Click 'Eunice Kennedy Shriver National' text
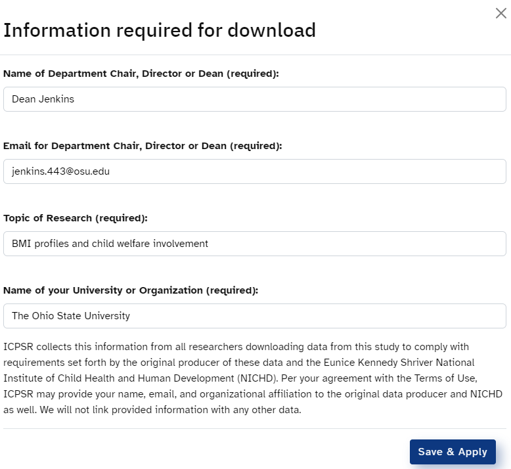 point(399,363)
